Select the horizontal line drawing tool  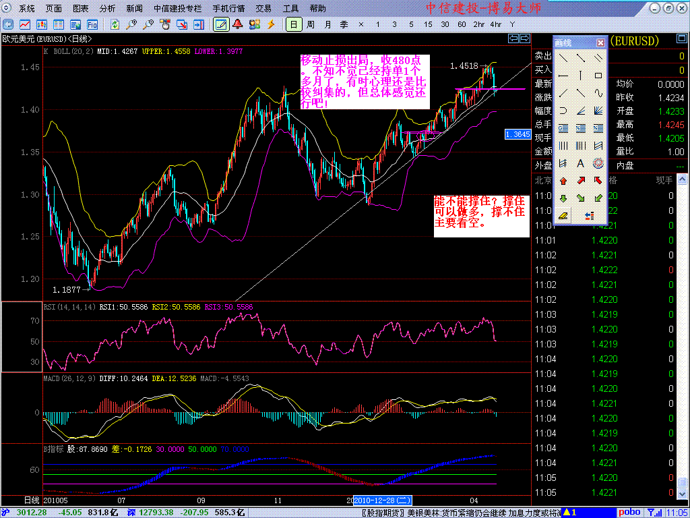click(563, 76)
